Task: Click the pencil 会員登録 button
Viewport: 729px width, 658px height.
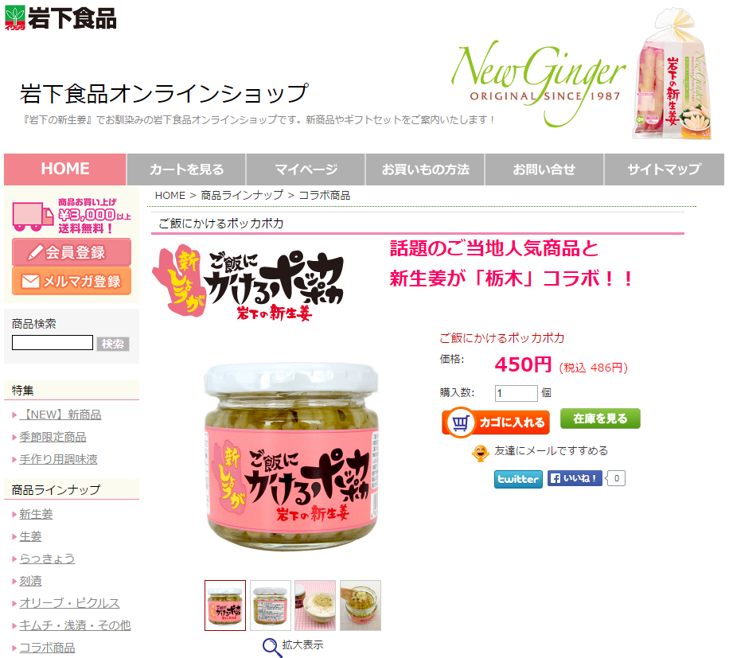Action: (x=72, y=252)
